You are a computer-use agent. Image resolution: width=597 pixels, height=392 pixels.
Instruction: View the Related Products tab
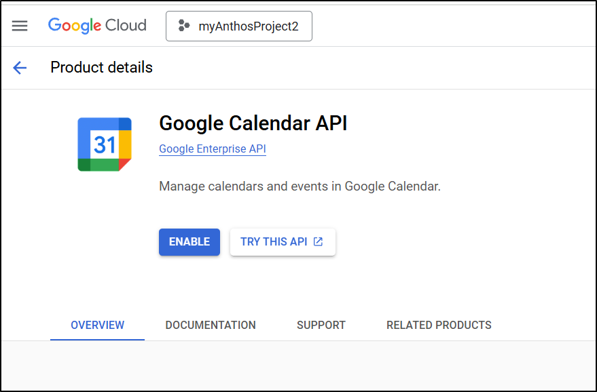pyautogui.click(x=439, y=325)
